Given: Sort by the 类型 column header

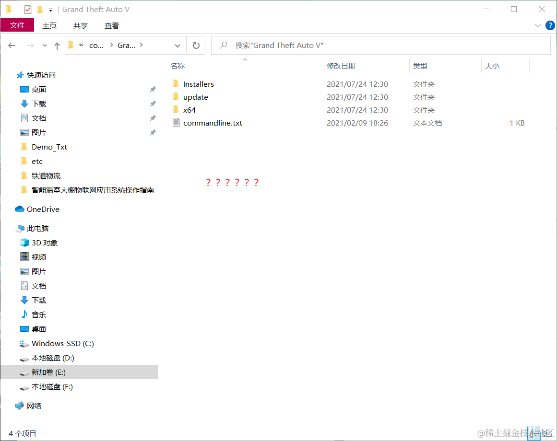Looking at the screenshot, I should [x=420, y=66].
